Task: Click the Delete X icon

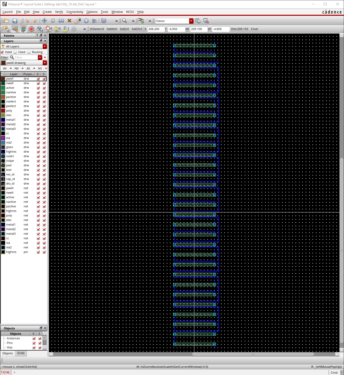Action: (x=69, y=21)
